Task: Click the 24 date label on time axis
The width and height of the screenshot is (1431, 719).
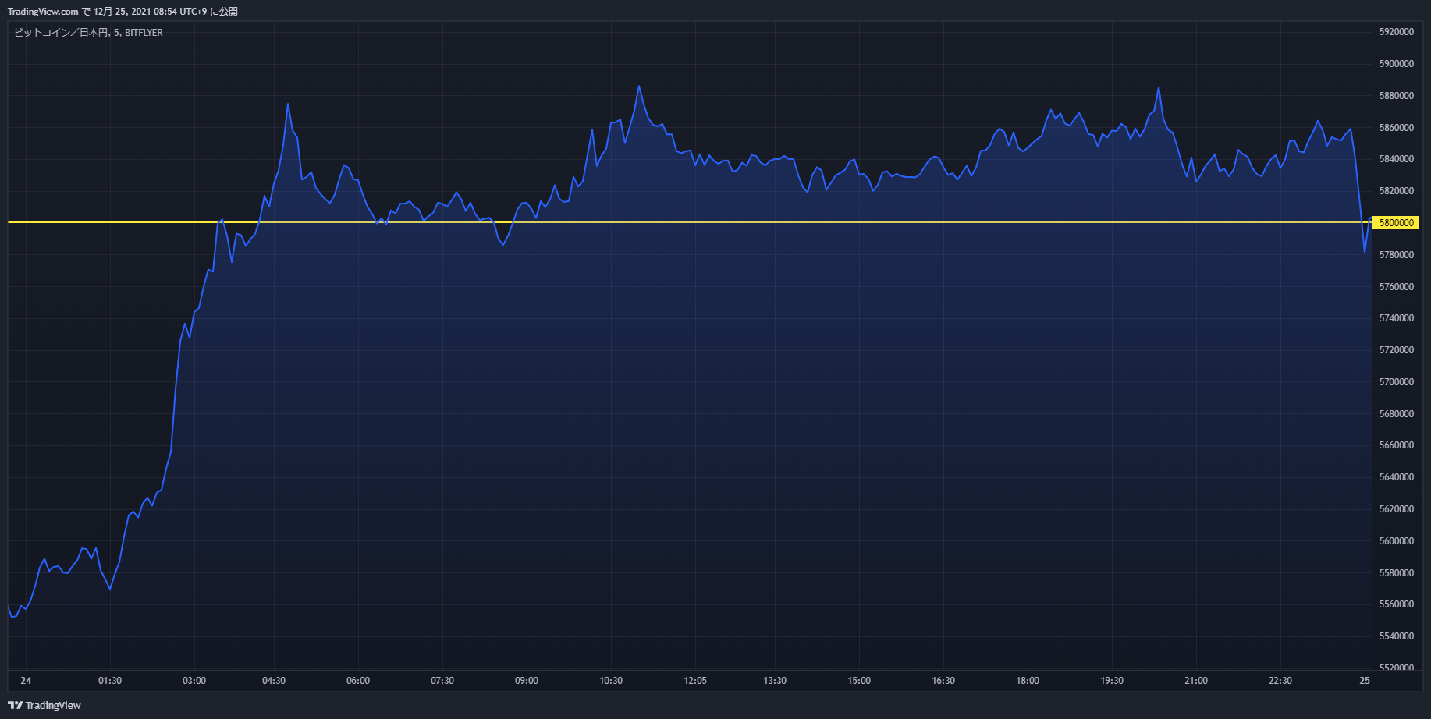Action: pos(26,681)
